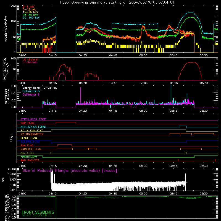Click the NON_SOLAR_EVENT flag label
The image size is (221, 221).
pyautogui.click(x=33, y=127)
